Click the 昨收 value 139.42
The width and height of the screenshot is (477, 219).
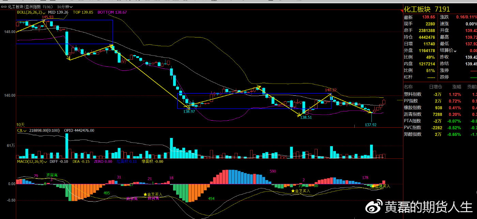pos(471,57)
